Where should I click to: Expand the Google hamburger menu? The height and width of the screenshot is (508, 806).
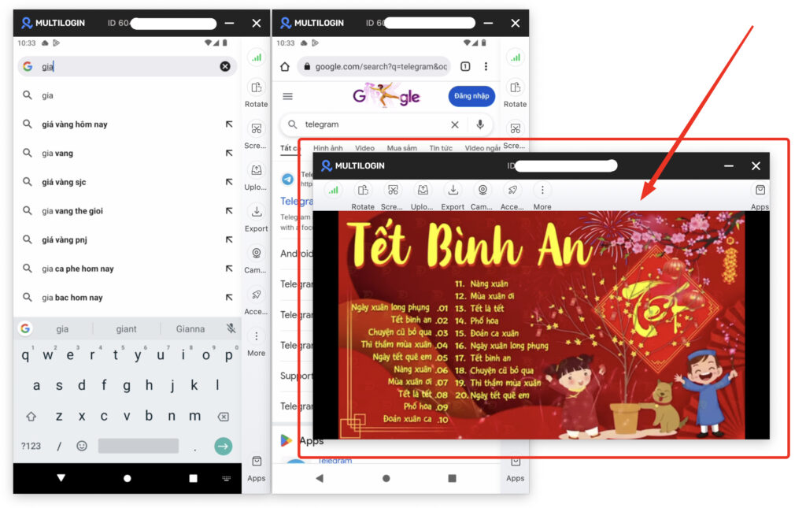[288, 96]
